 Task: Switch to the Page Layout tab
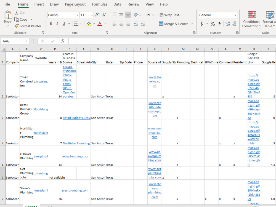pyautogui.click(x=75, y=4)
